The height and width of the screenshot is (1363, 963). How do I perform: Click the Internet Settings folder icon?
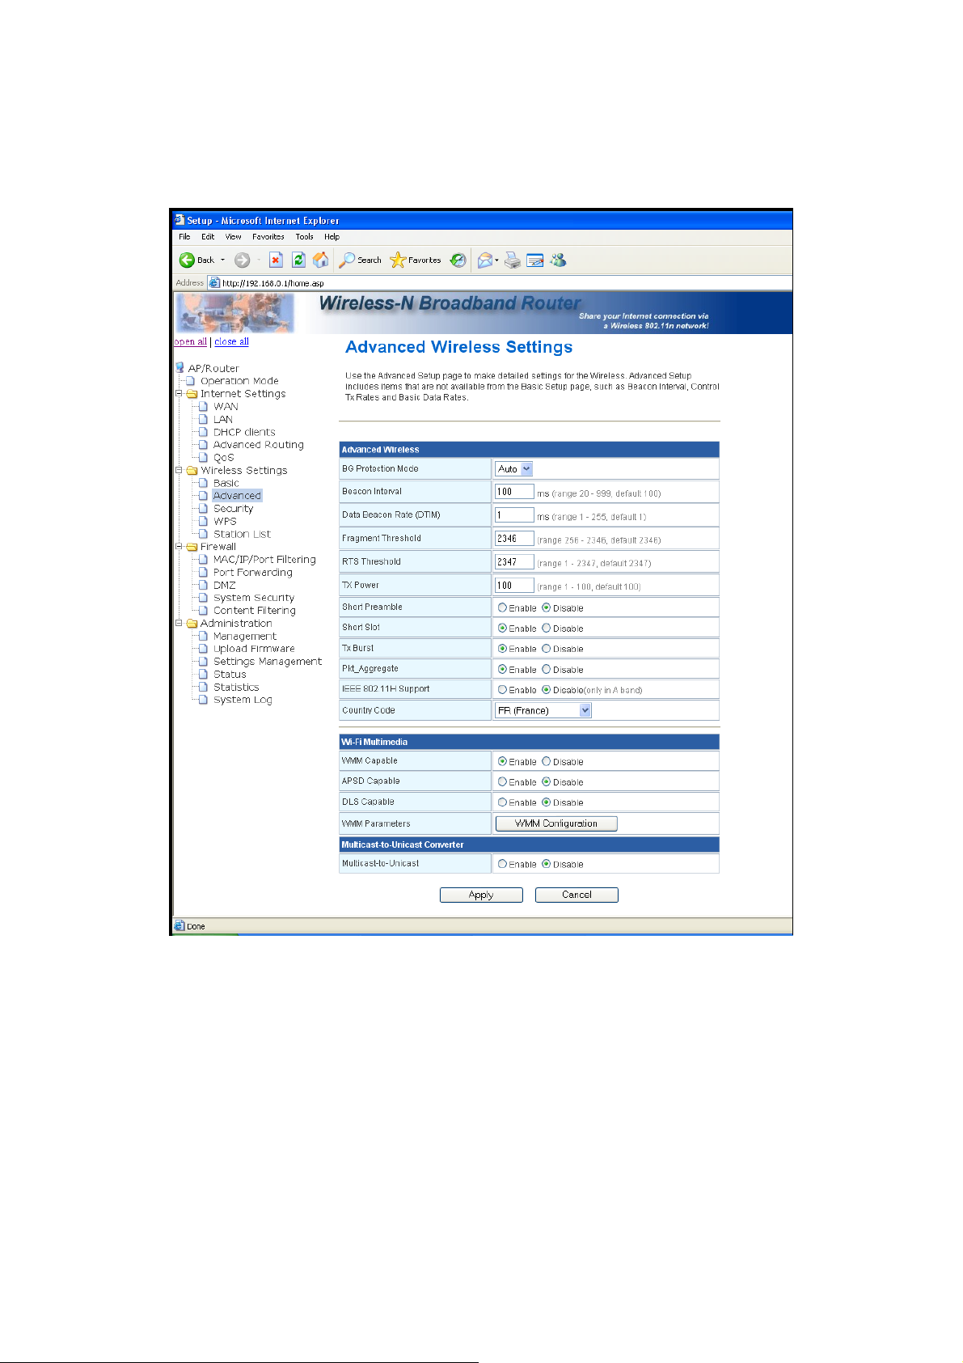pyautogui.click(x=192, y=394)
